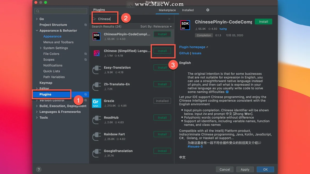Click the Rainbow Fart plug icon
310x174 pixels.
click(x=97, y=137)
